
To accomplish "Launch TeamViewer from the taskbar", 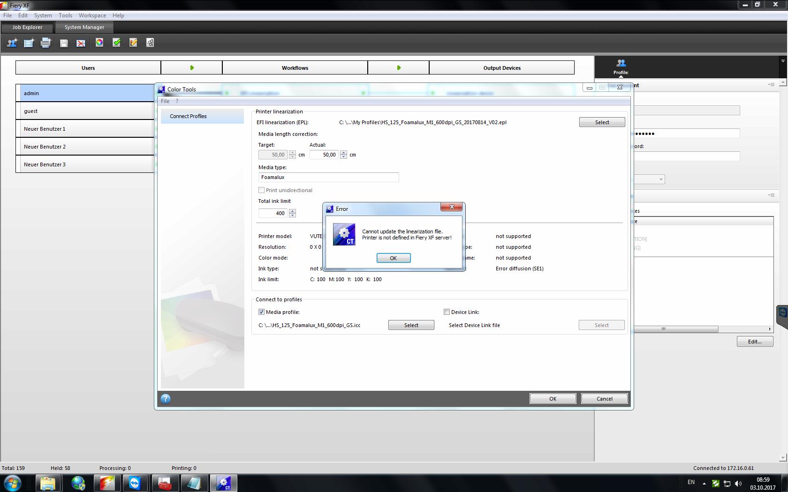I will click(136, 483).
